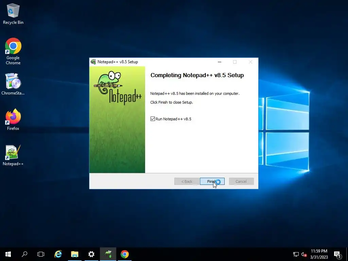Click 'Notepad++ v8.5 has been installed' text

(195, 93)
